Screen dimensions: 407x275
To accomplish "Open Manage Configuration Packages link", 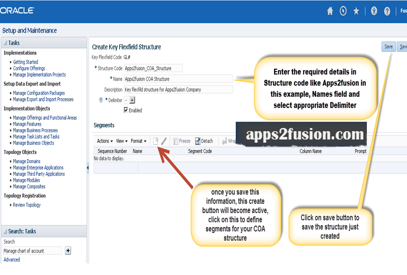I will (x=39, y=93).
